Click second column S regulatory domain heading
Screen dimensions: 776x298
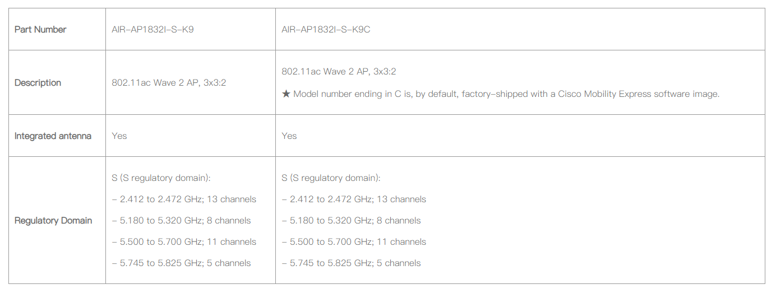[331, 178]
